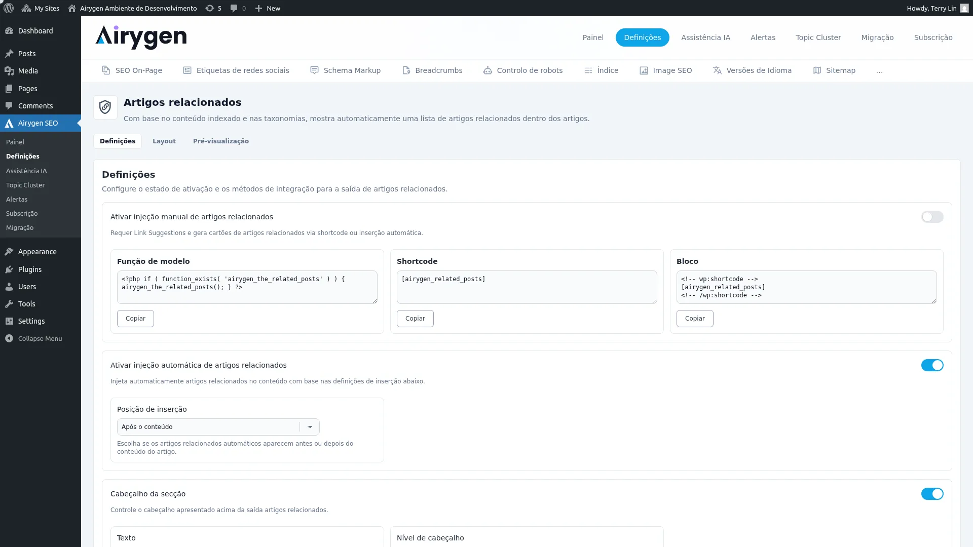
Task: Click the Artigos relacionados shield icon
Action: pos(105,107)
